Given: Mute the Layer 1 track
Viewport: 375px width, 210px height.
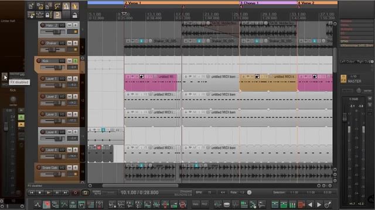Looking at the screenshot, I should point(69,79).
